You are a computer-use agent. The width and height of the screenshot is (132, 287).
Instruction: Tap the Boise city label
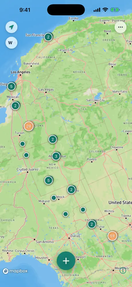coord(112,64)
